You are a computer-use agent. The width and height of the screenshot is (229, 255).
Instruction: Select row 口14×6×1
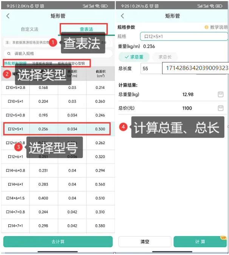pos(58,184)
